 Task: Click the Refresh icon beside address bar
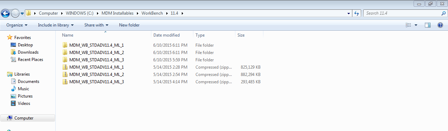(357, 13)
